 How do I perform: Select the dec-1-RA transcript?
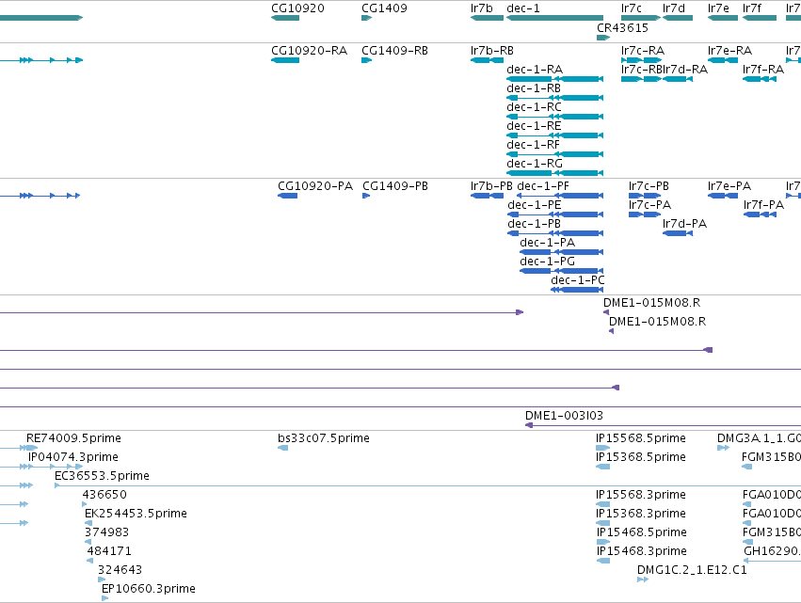tap(554, 79)
